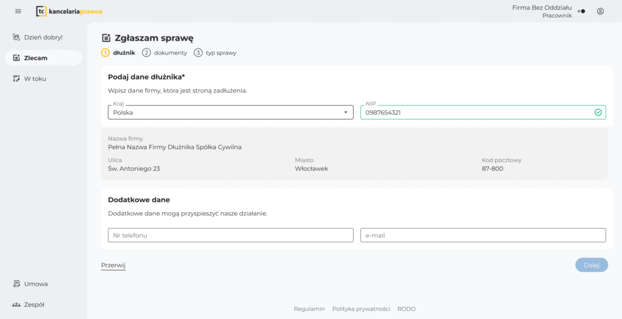Click the NIP validation checkmark icon

[x=598, y=112]
